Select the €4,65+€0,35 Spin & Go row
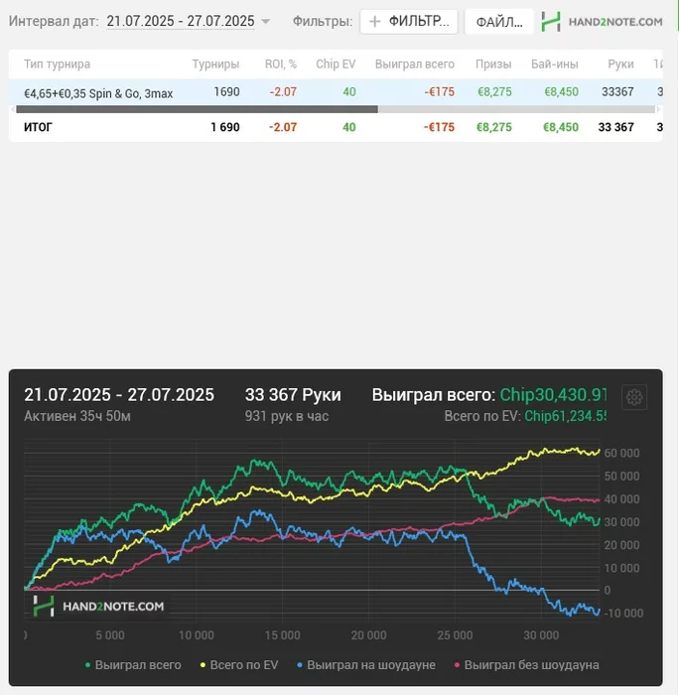Viewport: 679px width, 695px height. pyautogui.click(x=98, y=92)
